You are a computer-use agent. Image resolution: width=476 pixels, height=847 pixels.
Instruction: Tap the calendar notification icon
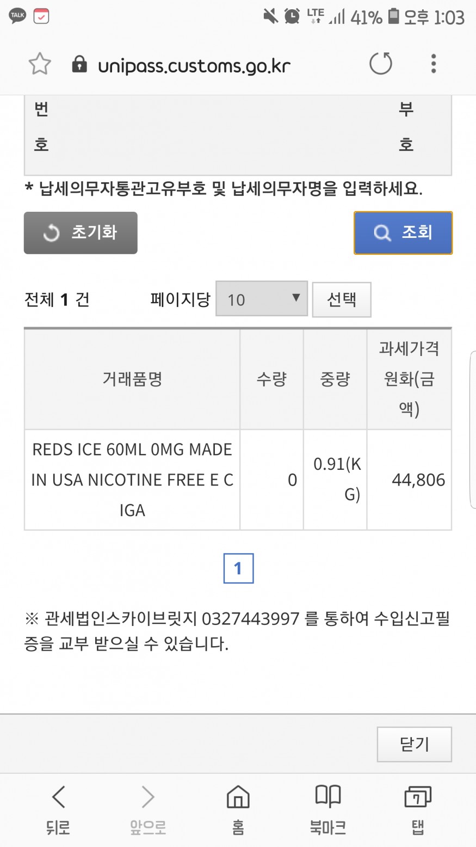[41, 16]
